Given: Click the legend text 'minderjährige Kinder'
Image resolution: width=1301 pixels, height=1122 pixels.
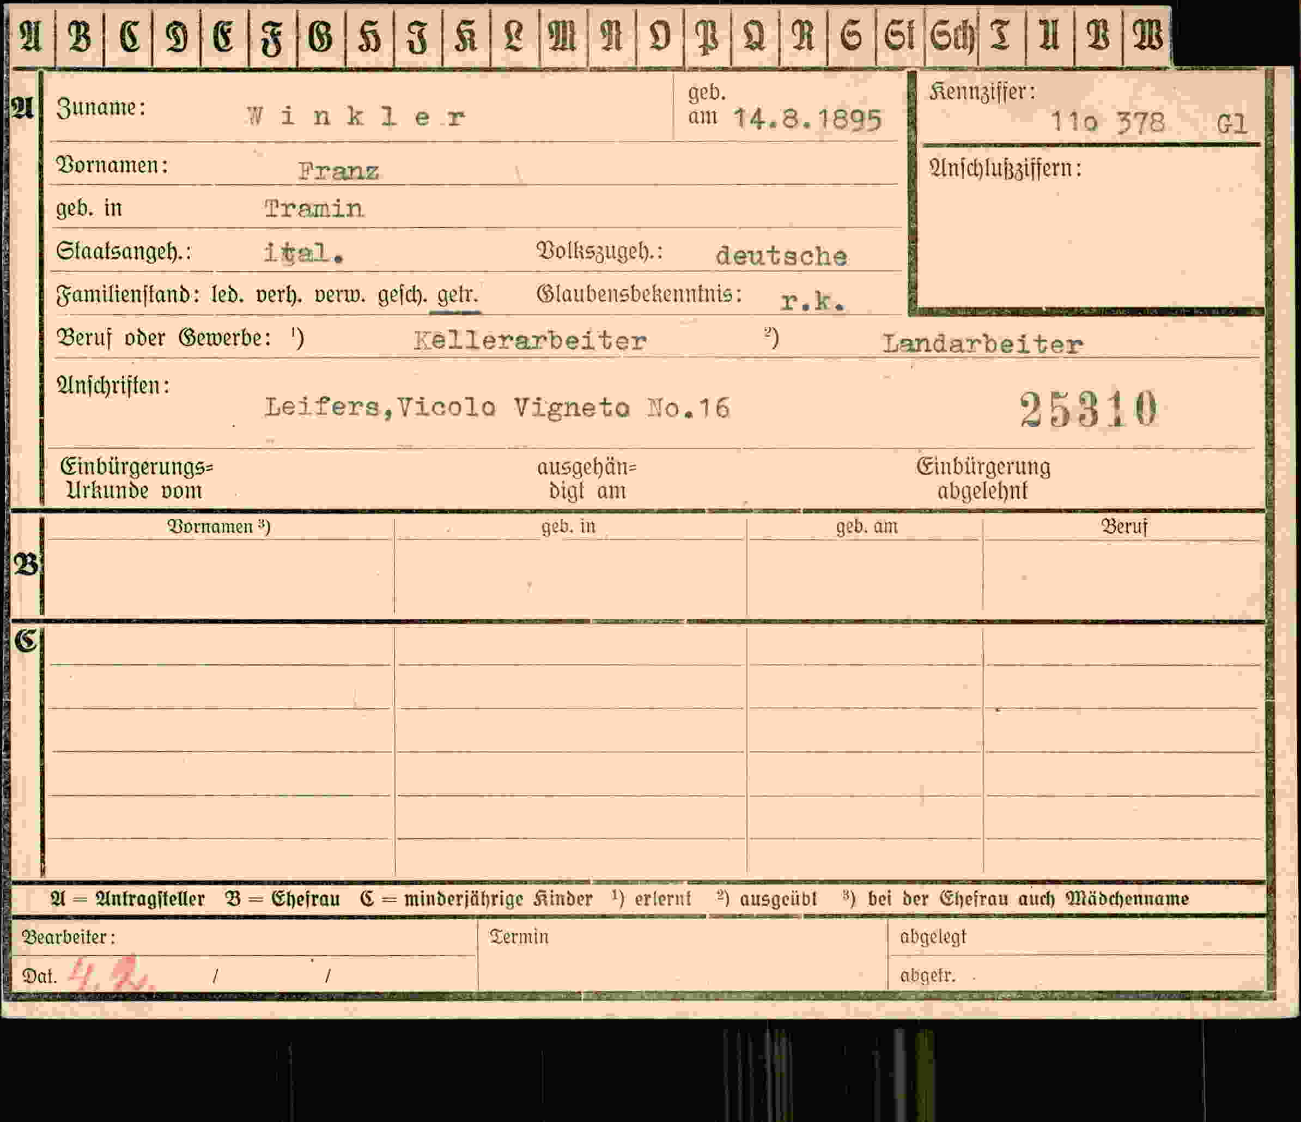Looking at the screenshot, I should click(498, 899).
